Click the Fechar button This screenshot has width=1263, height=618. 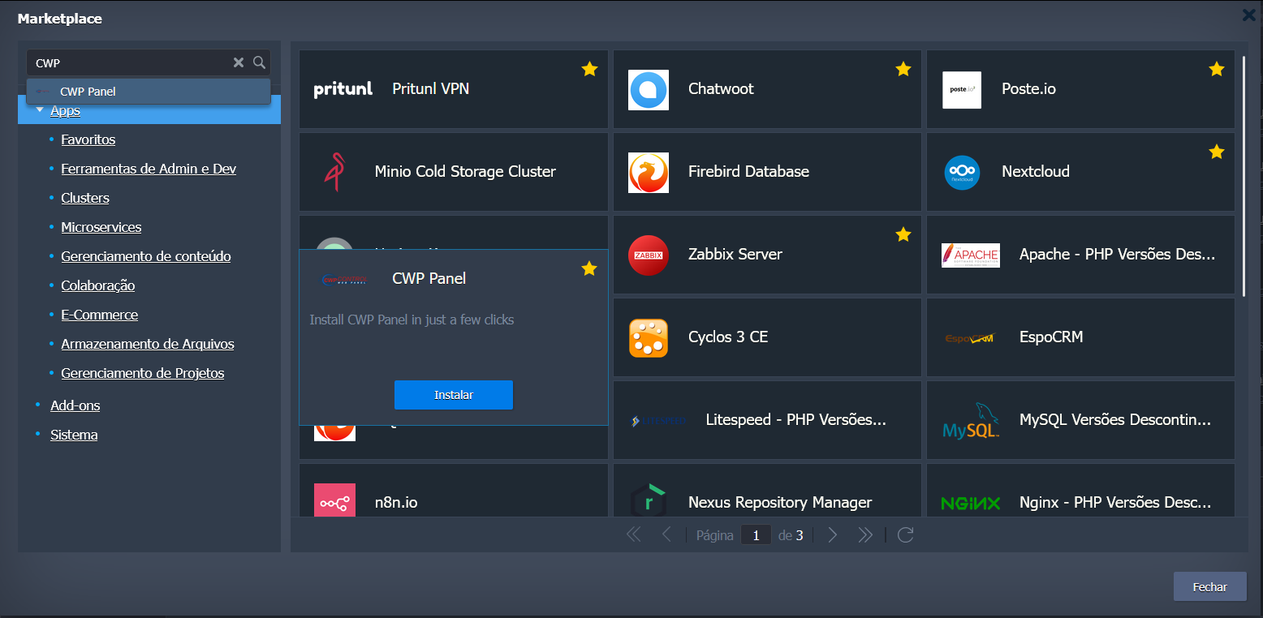tap(1209, 587)
